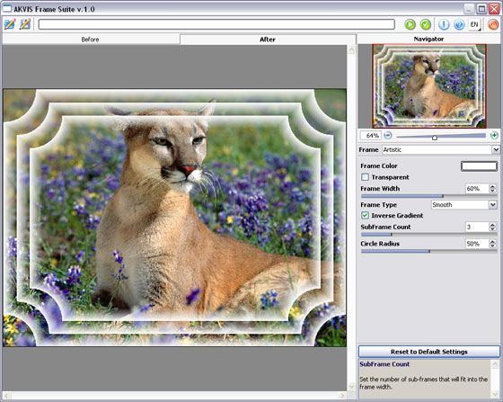Screen dimensions: 503x402
Task: Click the Navigator preview thumbnail
Action: tap(429, 86)
